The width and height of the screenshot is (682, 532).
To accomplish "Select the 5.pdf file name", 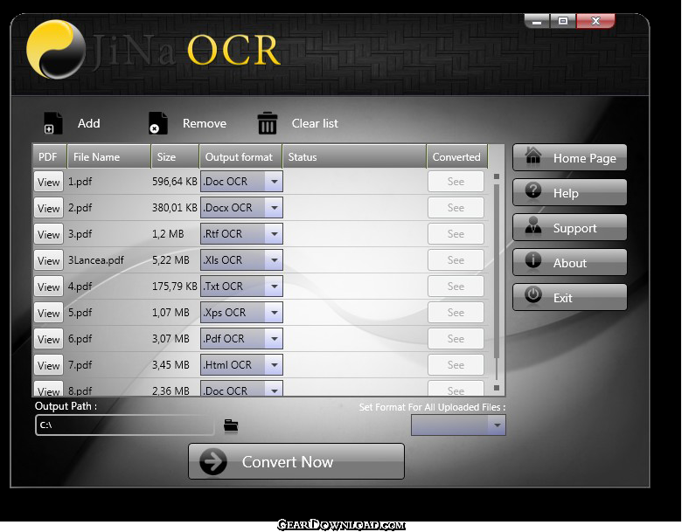I will pyautogui.click(x=80, y=313).
